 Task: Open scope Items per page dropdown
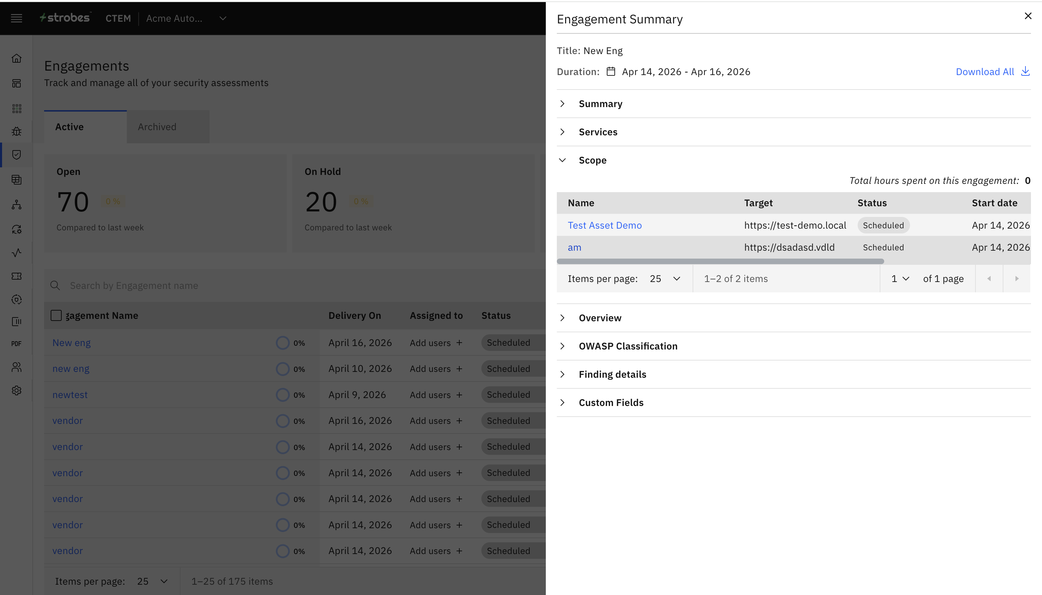coord(665,279)
